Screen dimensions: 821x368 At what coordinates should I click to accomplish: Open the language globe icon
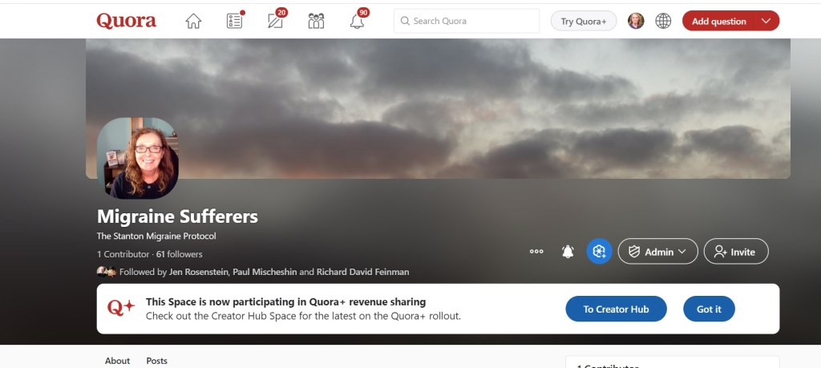point(663,22)
